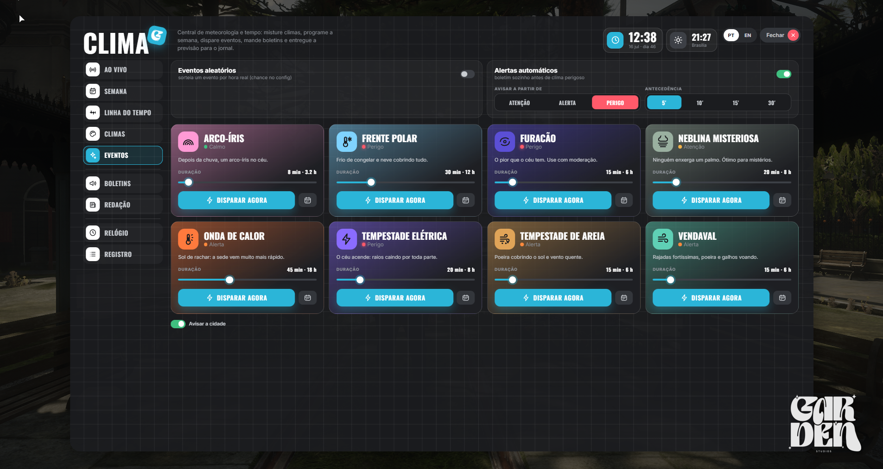This screenshot has width=883, height=469.
Task: Fire the Arco-Íris event with Disparar Agora
Action: (x=236, y=200)
